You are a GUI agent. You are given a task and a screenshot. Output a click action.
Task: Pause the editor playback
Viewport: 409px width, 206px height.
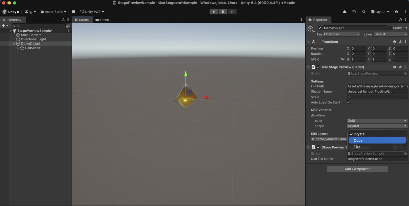click(223, 12)
